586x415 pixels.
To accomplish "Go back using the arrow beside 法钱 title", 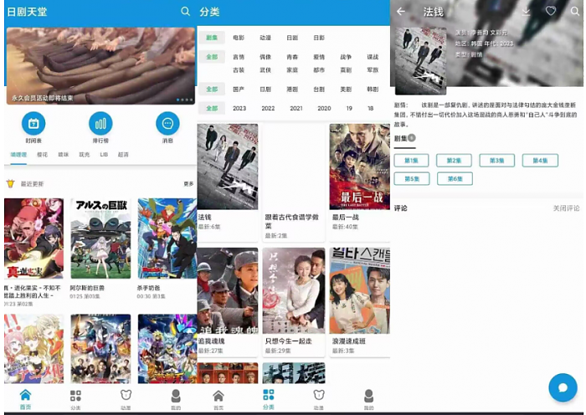I will pos(401,12).
